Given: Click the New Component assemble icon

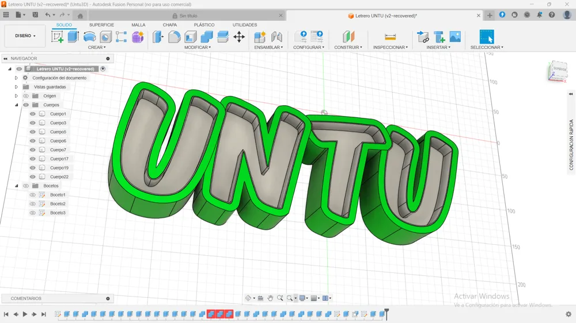Looking at the screenshot, I should coord(260,37).
